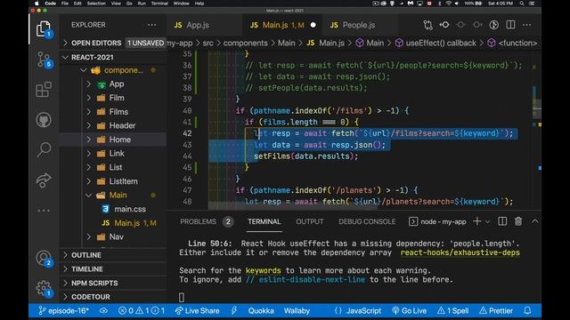Open the Extensions view

44,90
